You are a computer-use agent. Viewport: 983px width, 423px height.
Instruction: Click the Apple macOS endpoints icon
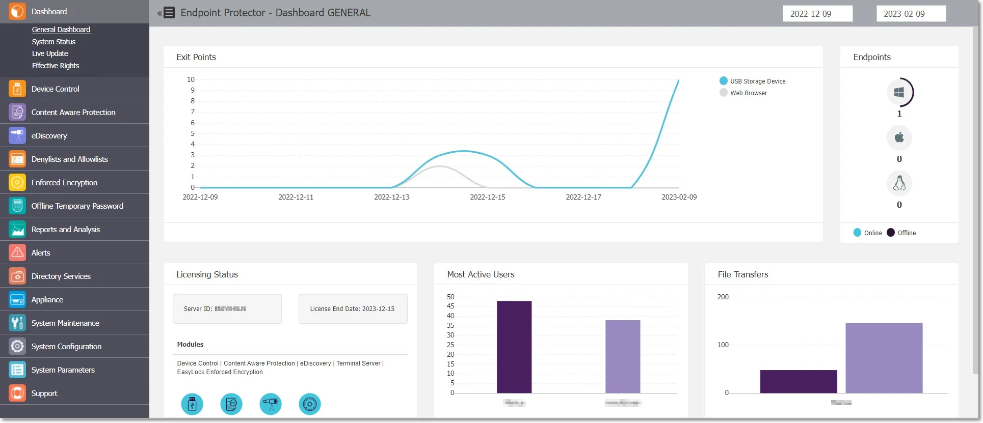[x=899, y=137]
